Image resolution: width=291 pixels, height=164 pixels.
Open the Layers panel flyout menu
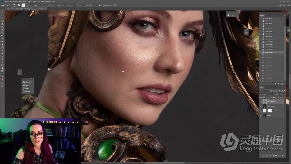285,87
